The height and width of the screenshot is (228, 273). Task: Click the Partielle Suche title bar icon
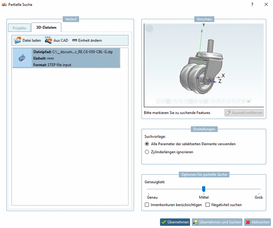(x=4, y=4)
